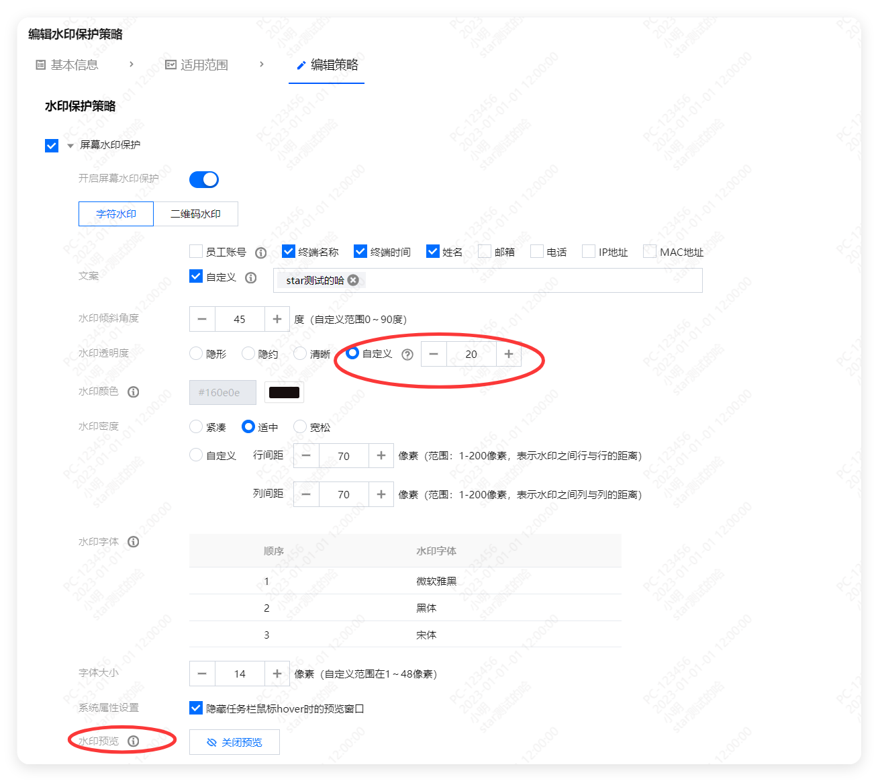Select the 宋体 font row
Screen dimensions: 878x781
(405, 635)
